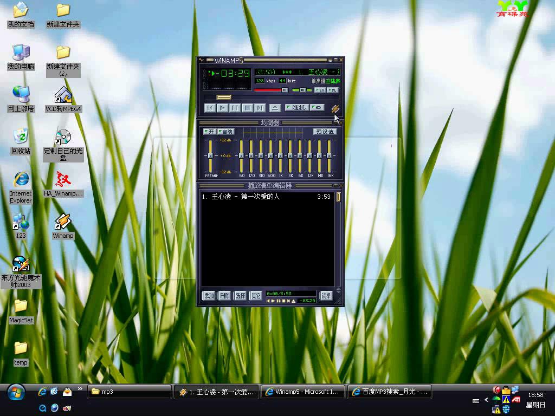Click the mini previous button in playlist editor

tap(268, 301)
